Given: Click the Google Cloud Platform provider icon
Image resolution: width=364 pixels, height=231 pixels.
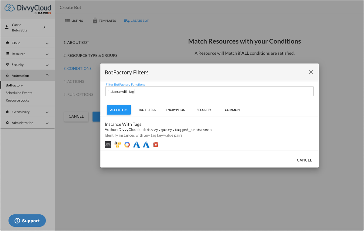Looking at the screenshot, I should 127,145.
